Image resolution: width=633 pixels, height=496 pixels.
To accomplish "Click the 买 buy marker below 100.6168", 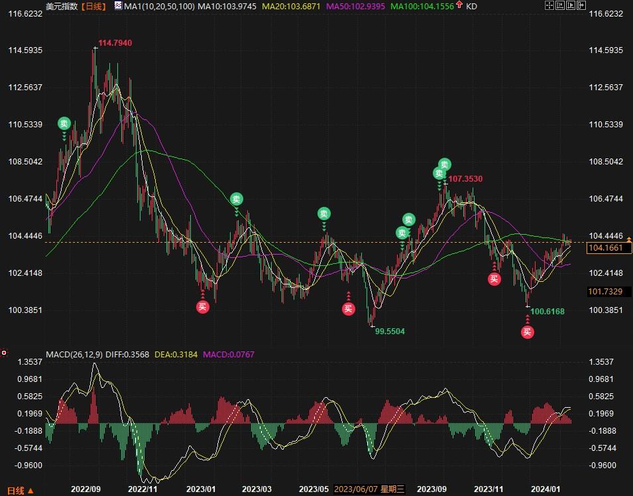I will click(x=527, y=332).
